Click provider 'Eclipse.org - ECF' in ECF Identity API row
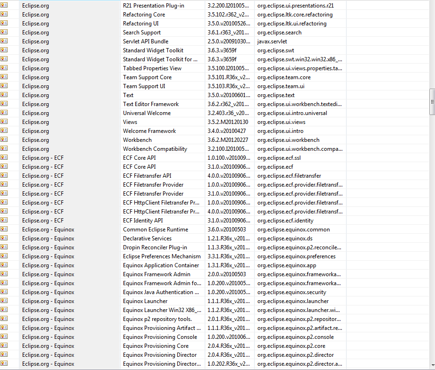 [43, 221]
